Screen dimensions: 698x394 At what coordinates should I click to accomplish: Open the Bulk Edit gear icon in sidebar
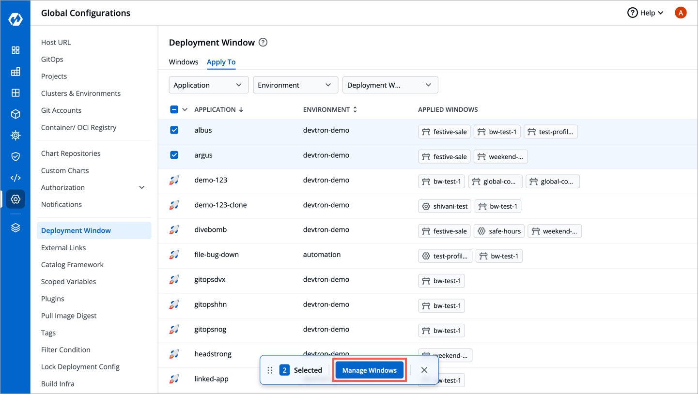[x=16, y=135]
